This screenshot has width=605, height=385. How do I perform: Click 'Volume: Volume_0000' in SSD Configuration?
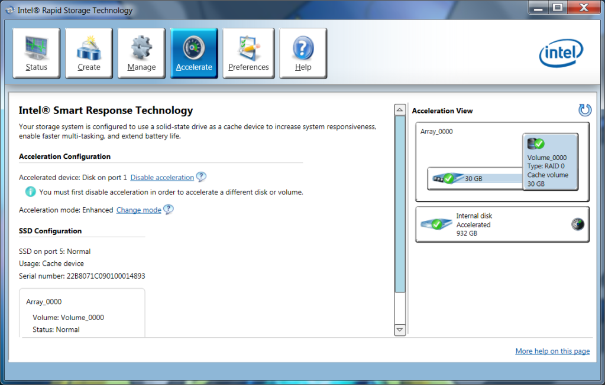(68, 318)
